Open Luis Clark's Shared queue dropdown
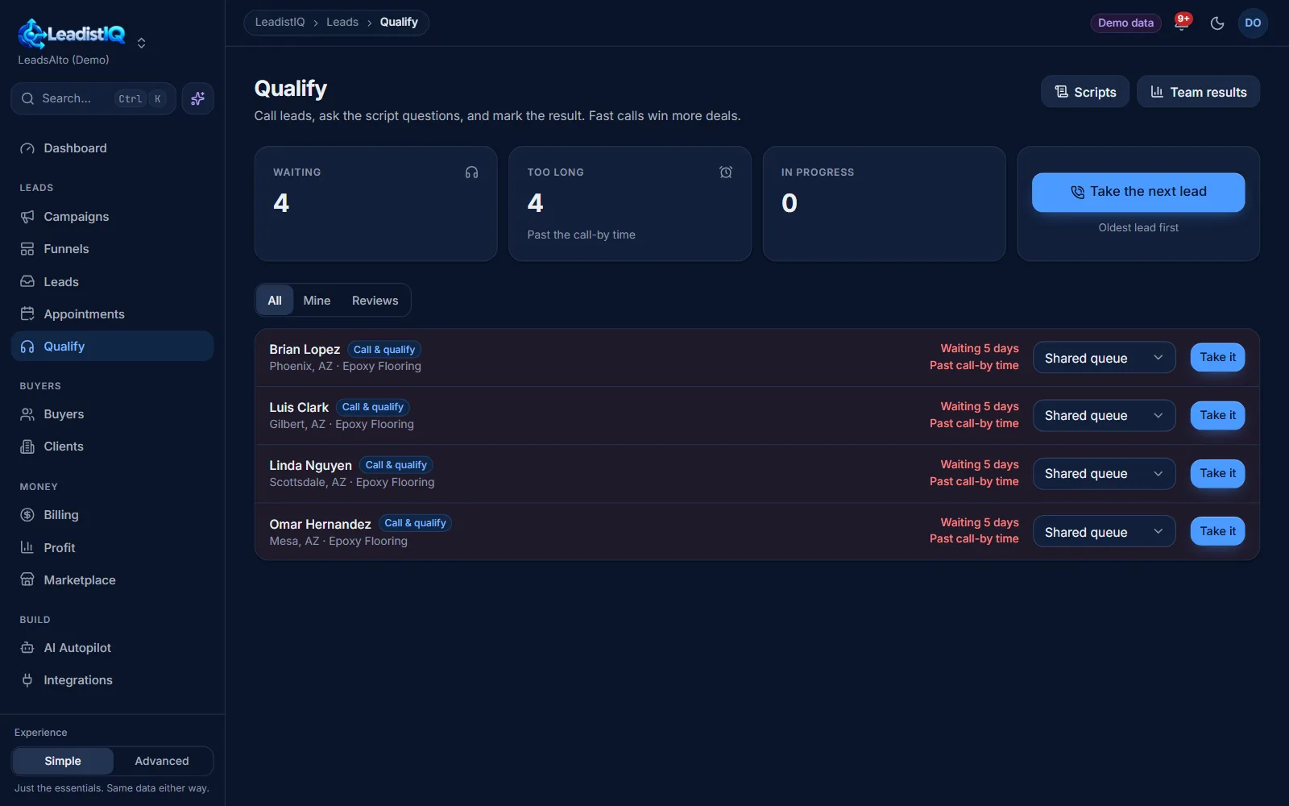Viewport: 1289px width, 806px height. 1104,416
